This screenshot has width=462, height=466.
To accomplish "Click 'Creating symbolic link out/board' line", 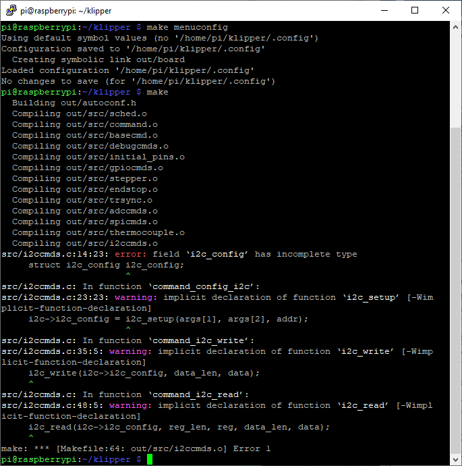I will coord(98,59).
